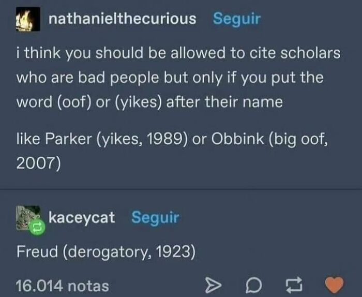Follow nathanielthecurious via Seguir

237,19
